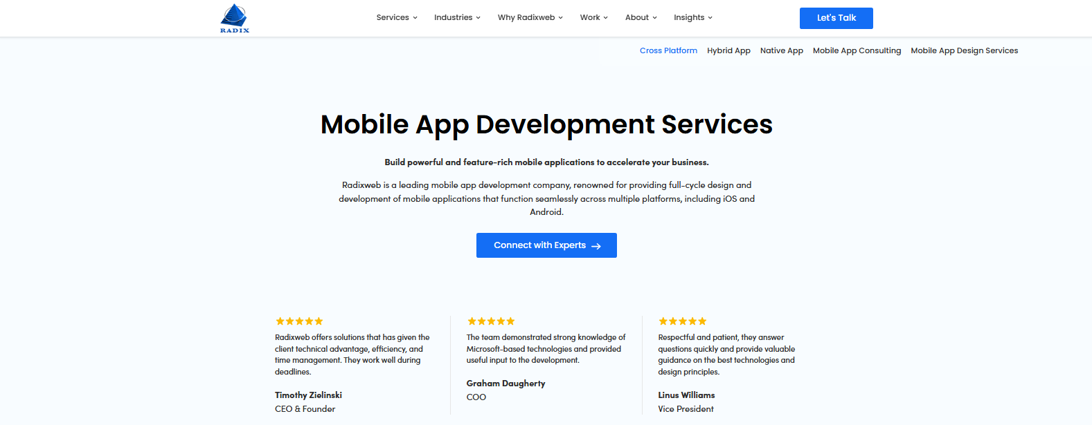The height and width of the screenshot is (425, 1092).
Task: Click the name Graham Daugherty
Action: pos(505,384)
